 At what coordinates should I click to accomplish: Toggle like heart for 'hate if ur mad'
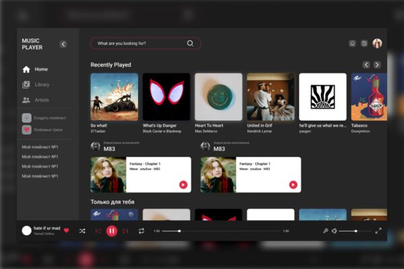pyautogui.click(x=67, y=231)
